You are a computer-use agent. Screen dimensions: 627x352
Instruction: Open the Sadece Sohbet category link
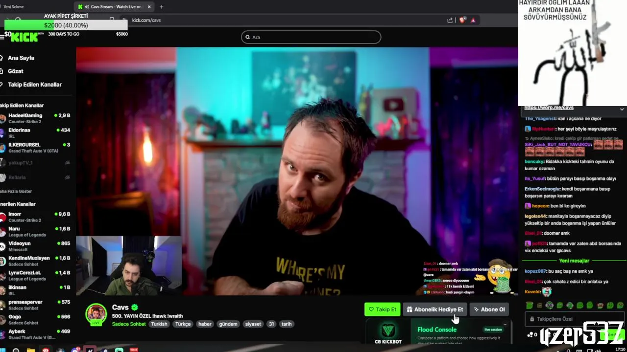point(129,324)
